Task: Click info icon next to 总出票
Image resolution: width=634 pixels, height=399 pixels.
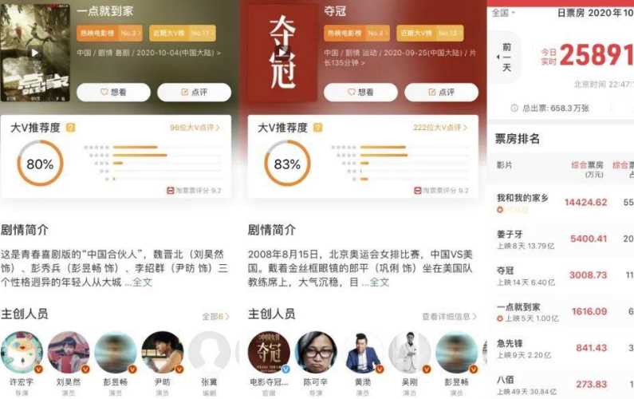Action: (x=514, y=108)
